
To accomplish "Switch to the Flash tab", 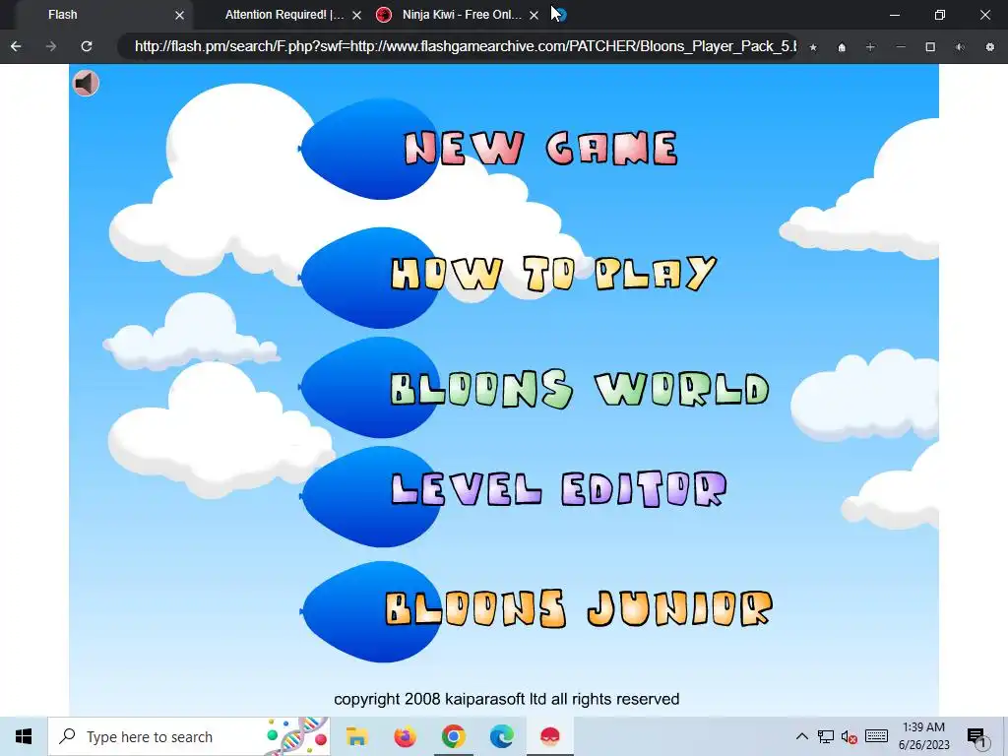I will pos(102,15).
